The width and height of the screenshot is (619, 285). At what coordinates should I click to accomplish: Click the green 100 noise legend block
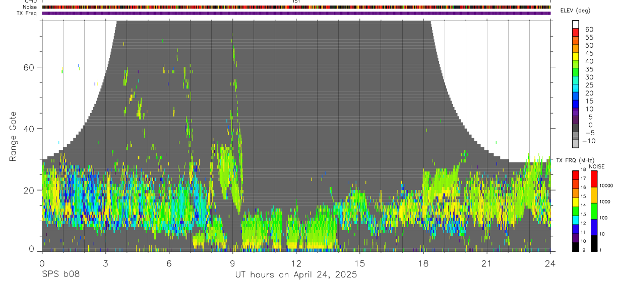(594, 211)
